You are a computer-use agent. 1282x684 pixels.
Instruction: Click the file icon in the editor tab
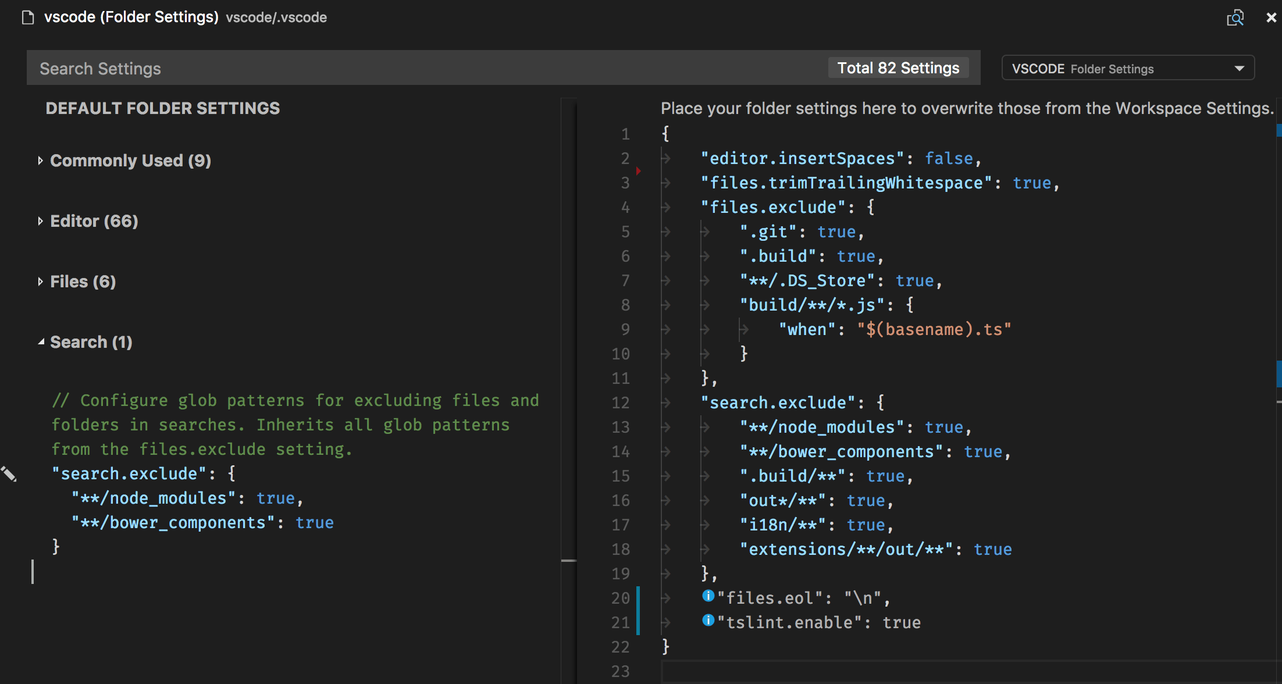pyautogui.click(x=27, y=18)
